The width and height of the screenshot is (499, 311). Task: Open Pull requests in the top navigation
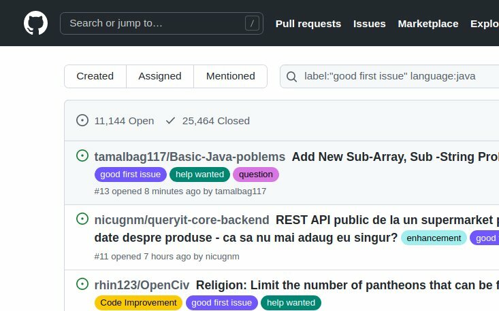click(x=308, y=24)
